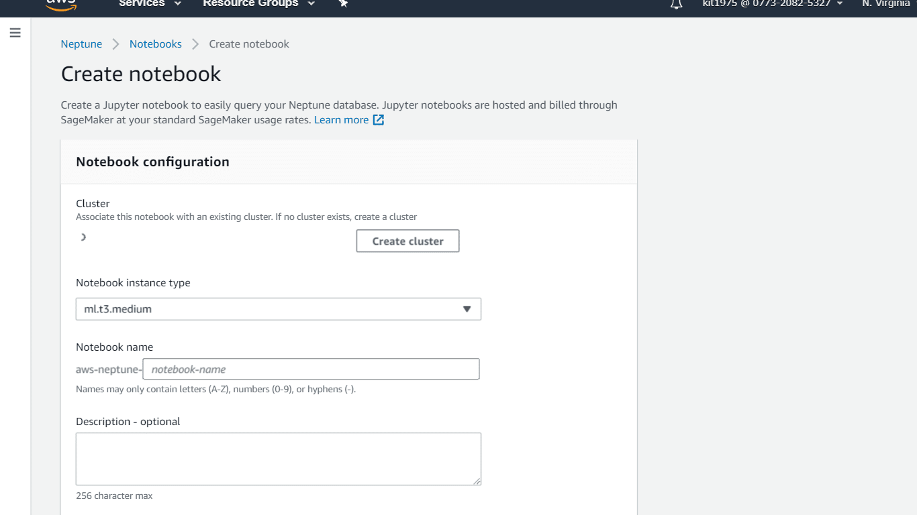Screen dimensions: 917x515
Task: Click the Create cluster button
Action: pyautogui.click(x=407, y=241)
